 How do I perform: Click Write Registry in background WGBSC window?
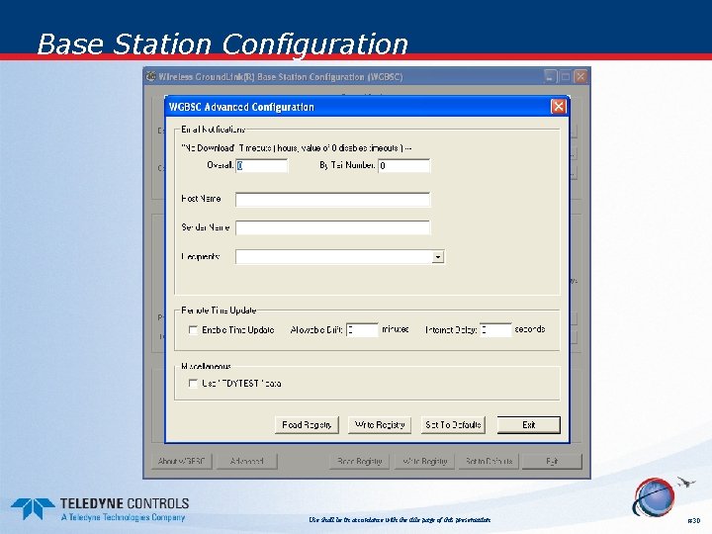click(424, 462)
